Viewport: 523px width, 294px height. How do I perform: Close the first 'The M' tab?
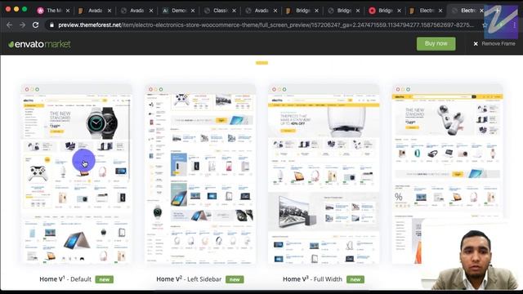coord(68,11)
